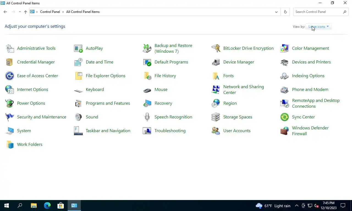The height and width of the screenshot is (211, 352).
Task: Click the RemoteApp and Desktop Connections icon
Action: 285,103
